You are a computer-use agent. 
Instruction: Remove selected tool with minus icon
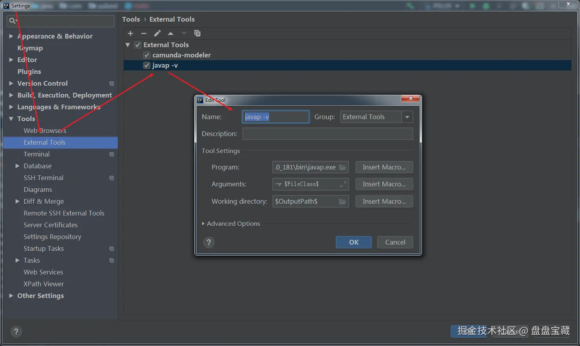(x=144, y=33)
